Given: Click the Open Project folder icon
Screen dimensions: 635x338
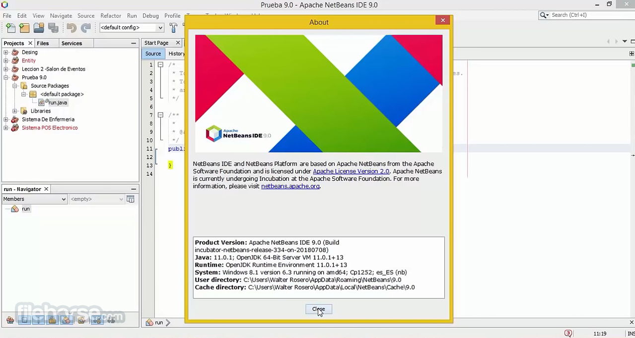Looking at the screenshot, I should pos(38,27).
